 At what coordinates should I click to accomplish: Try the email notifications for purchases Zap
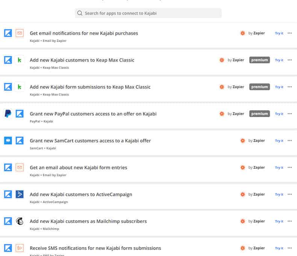coord(279,33)
